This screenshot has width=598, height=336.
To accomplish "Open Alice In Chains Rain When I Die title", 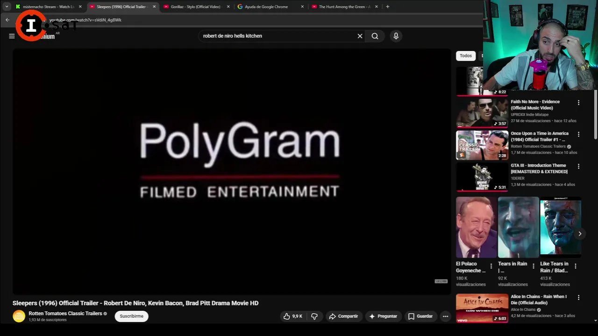I will (539, 299).
